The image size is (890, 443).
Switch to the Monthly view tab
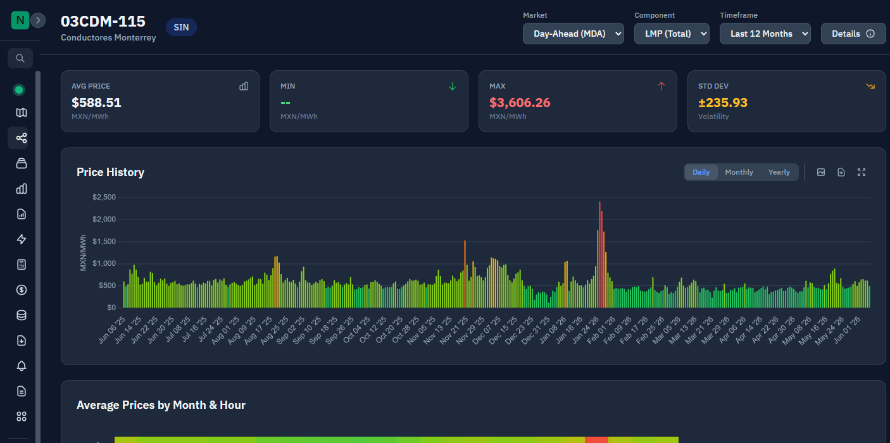(x=739, y=172)
